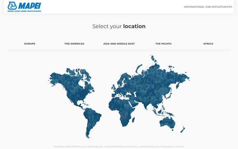Select The Pacific region tab

[164, 44]
